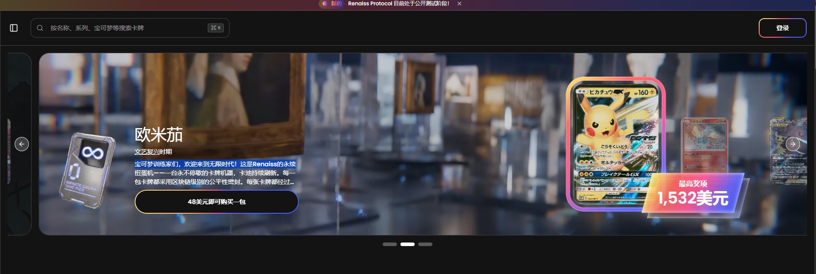This screenshot has height=274, width=816.
Task: Open the faded red card next to Pikachu
Action: click(x=705, y=145)
